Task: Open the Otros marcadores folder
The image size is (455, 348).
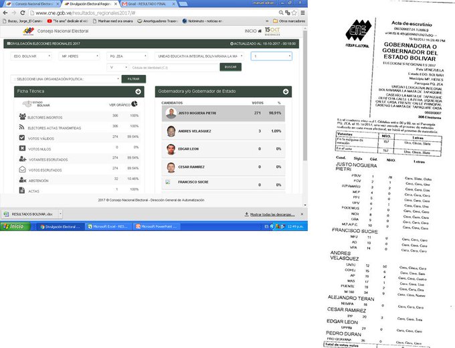Action: click(x=289, y=21)
